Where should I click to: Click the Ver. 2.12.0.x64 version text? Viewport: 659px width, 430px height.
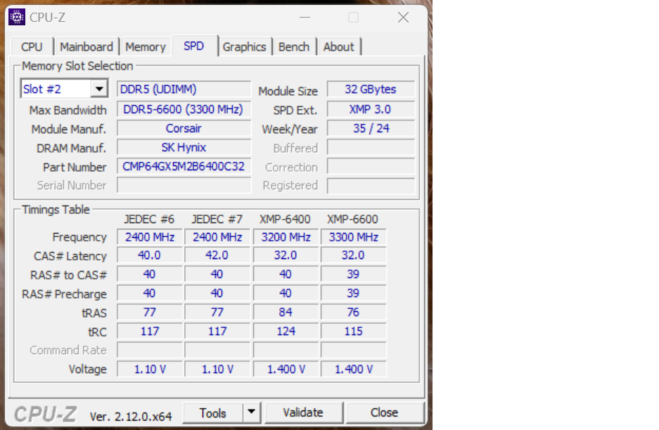pyautogui.click(x=131, y=417)
